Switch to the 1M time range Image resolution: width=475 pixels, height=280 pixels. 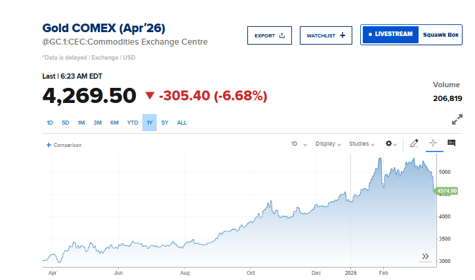click(81, 123)
